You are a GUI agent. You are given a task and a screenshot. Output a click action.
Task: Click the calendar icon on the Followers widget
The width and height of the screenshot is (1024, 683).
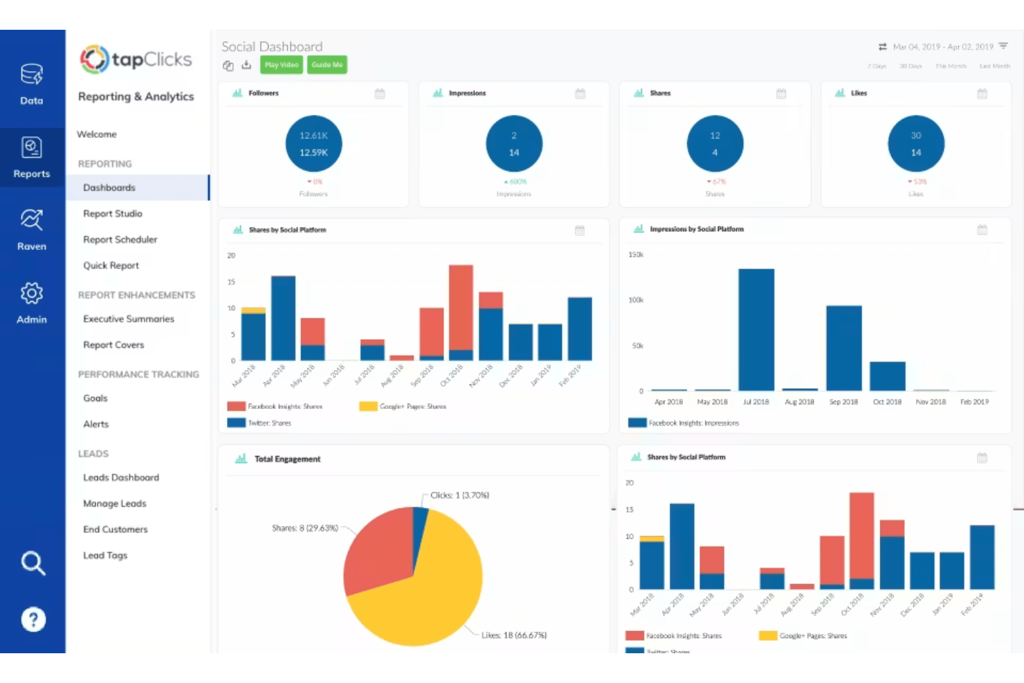[380, 93]
